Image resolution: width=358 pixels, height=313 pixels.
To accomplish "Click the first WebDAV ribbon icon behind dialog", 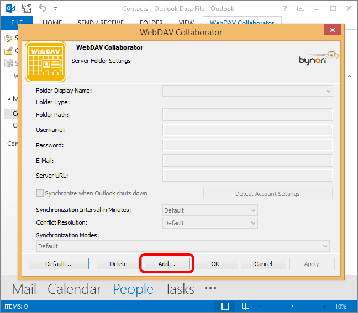I will (x=9, y=38).
